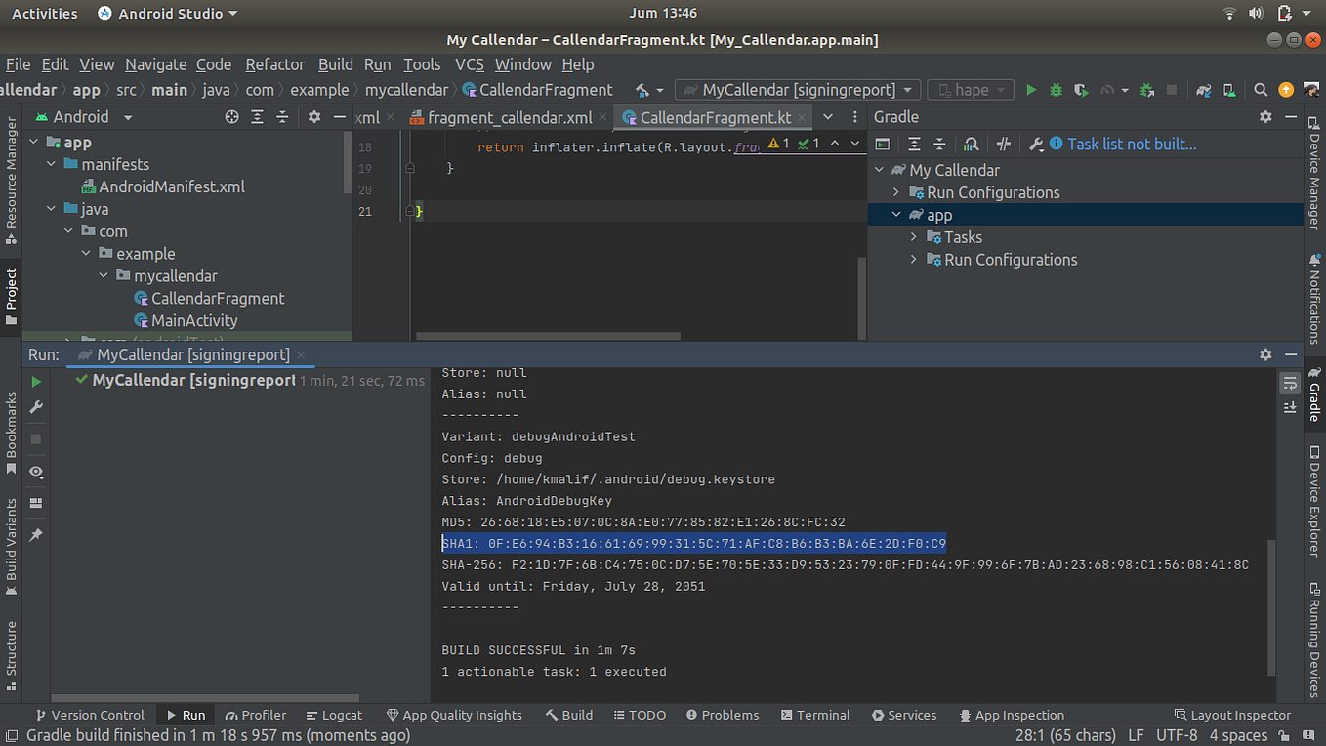Sync project with Gradle files
The width and height of the screenshot is (1326, 746).
1205,89
